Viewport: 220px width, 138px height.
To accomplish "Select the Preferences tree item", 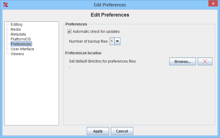I will [x=21, y=44].
